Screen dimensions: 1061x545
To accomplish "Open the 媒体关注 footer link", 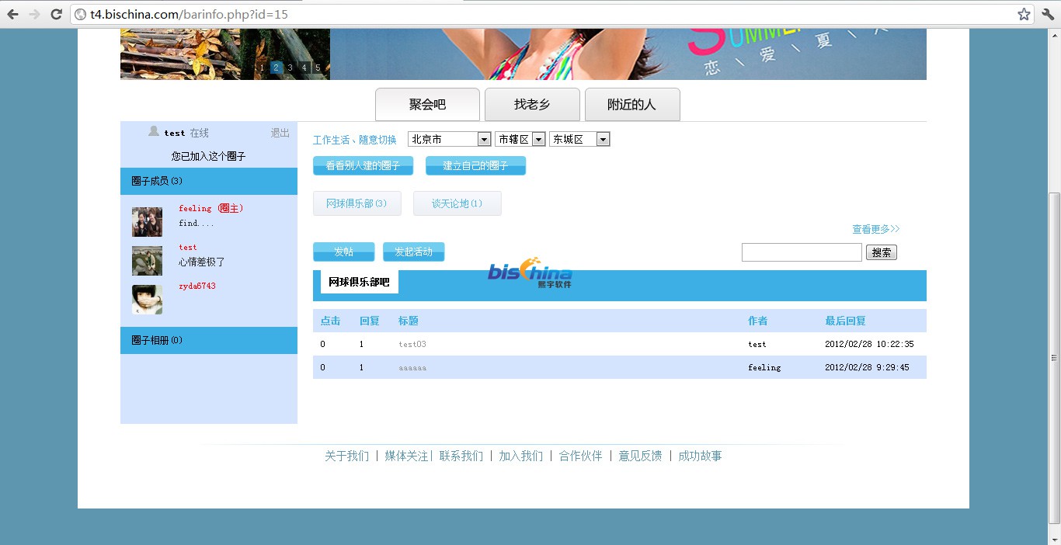I will 406,456.
